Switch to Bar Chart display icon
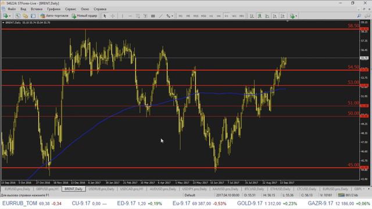Screen dimensions: 372x209 pos(252,16)
